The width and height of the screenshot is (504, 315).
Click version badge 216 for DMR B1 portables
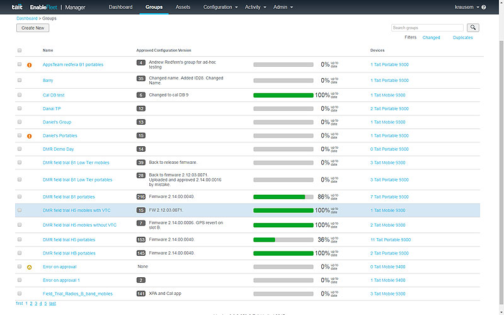tap(141, 197)
